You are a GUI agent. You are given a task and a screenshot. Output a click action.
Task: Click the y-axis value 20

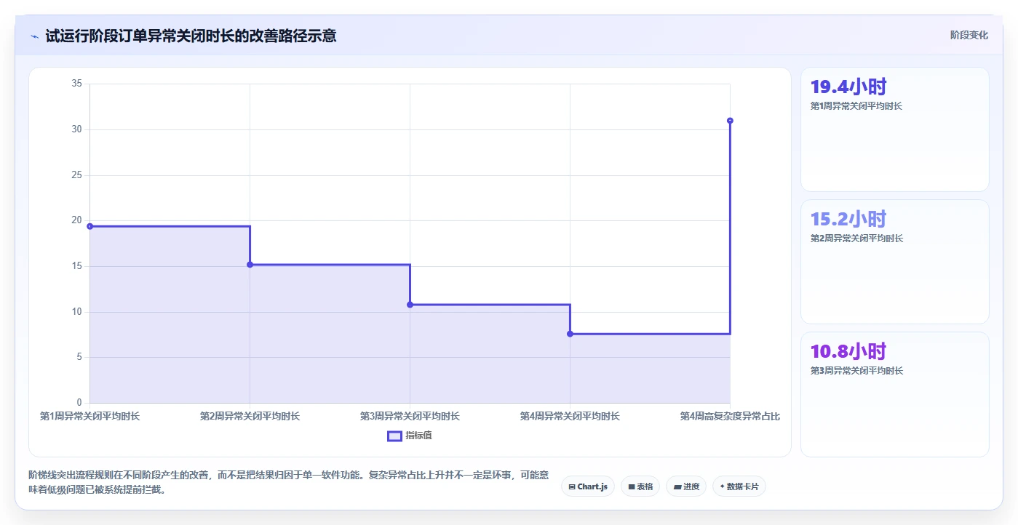(x=76, y=220)
